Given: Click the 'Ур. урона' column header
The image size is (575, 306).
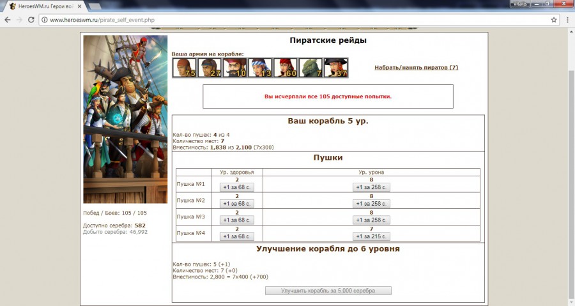Looking at the screenshot, I should pos(371,172).
